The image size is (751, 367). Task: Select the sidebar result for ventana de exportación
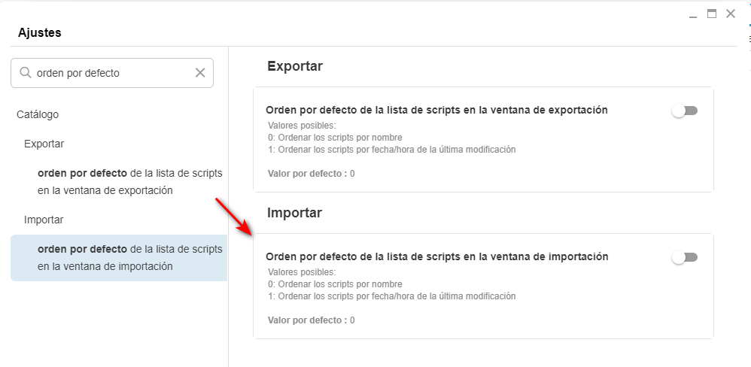(x=129, y=182)
